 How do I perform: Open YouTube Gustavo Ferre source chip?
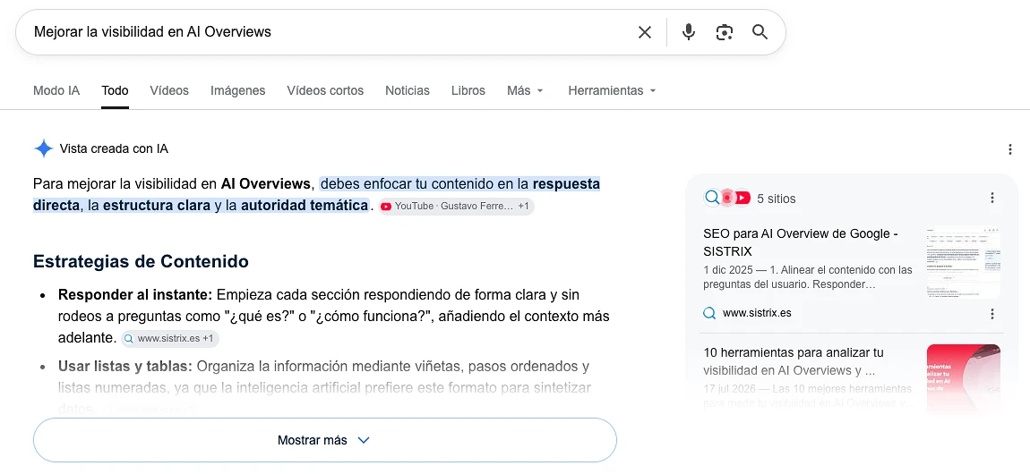coord(457,206)
